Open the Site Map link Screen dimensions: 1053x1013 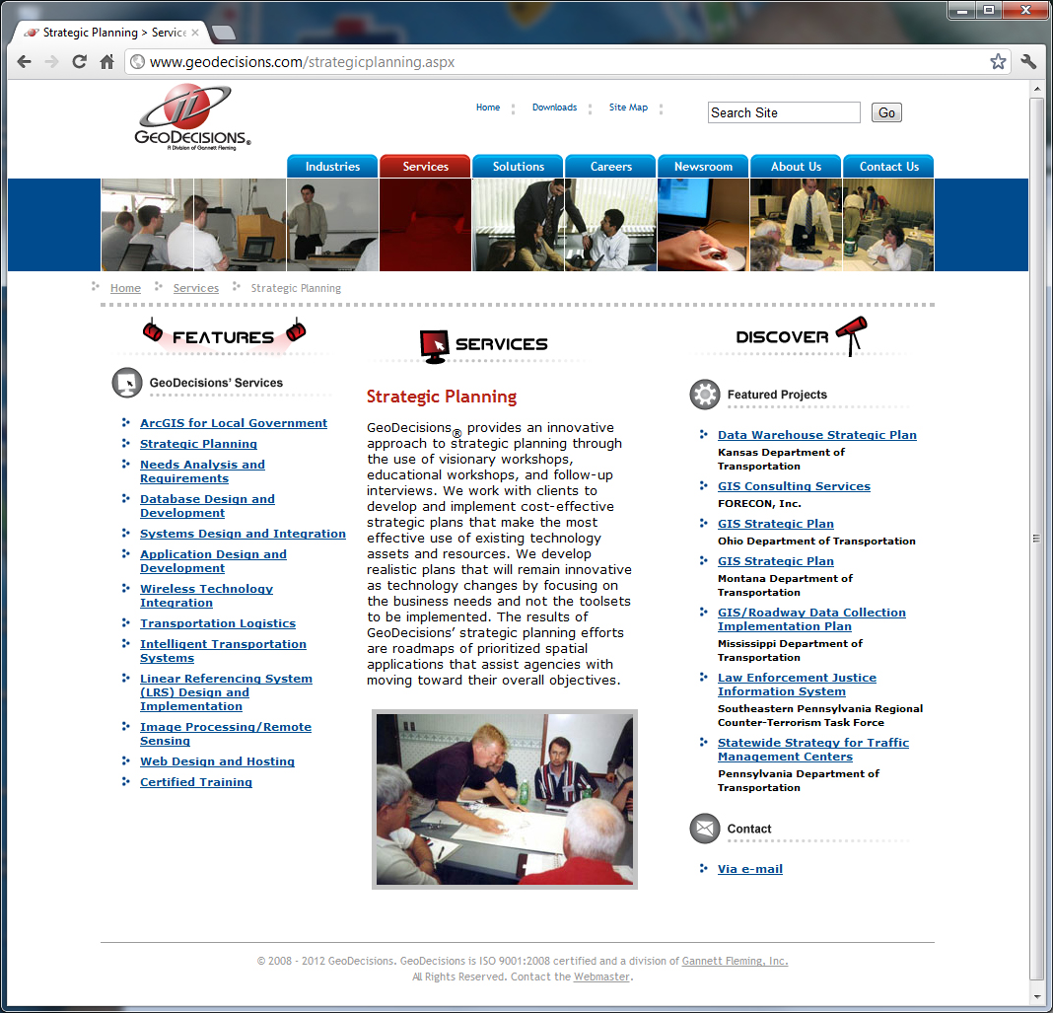(629, 108)
